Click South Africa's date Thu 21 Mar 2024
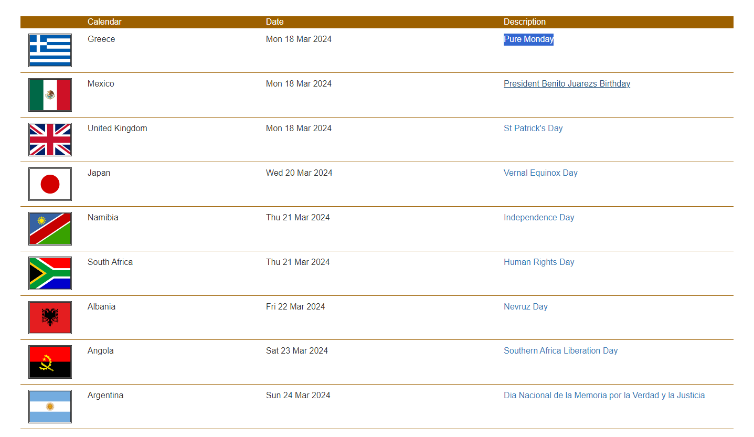Viewport: 754px width, 437px height. coord(298,262)
